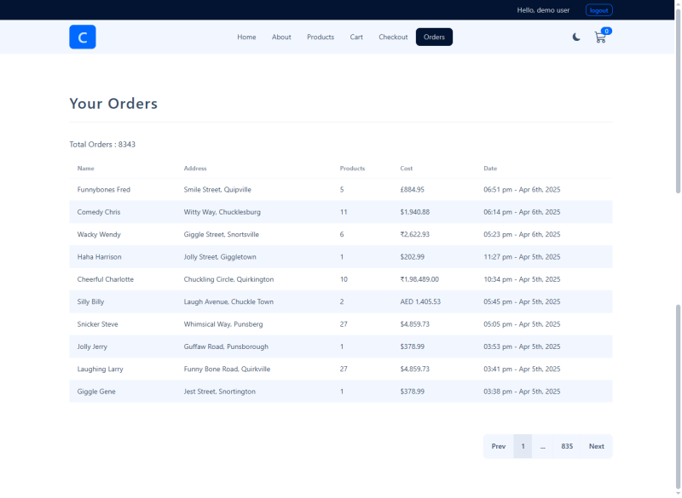This screenshot has width=682, height=498.
Task: Click the Funnybones Fred order row
Action: (104, 189)
